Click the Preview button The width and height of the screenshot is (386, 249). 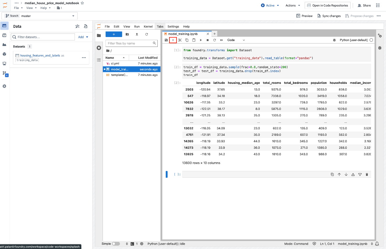click(304, 16)
